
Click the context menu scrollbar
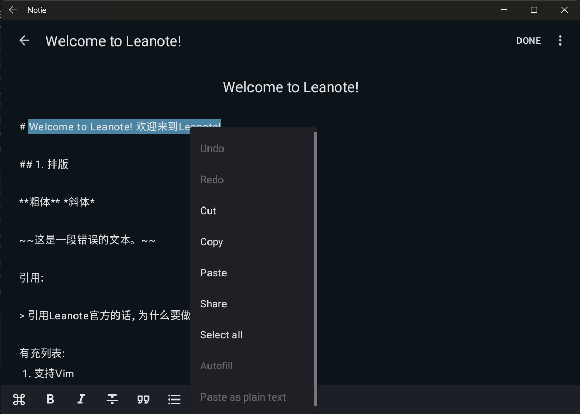point(315,269)
